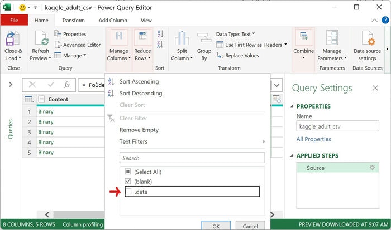Click the Content column type icon
Image resolution: width=391 pixels, height=230 pixels.
(x=41, y=99)
